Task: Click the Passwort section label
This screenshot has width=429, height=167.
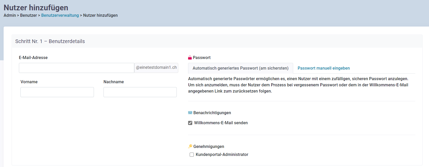Action: (202, 58)
